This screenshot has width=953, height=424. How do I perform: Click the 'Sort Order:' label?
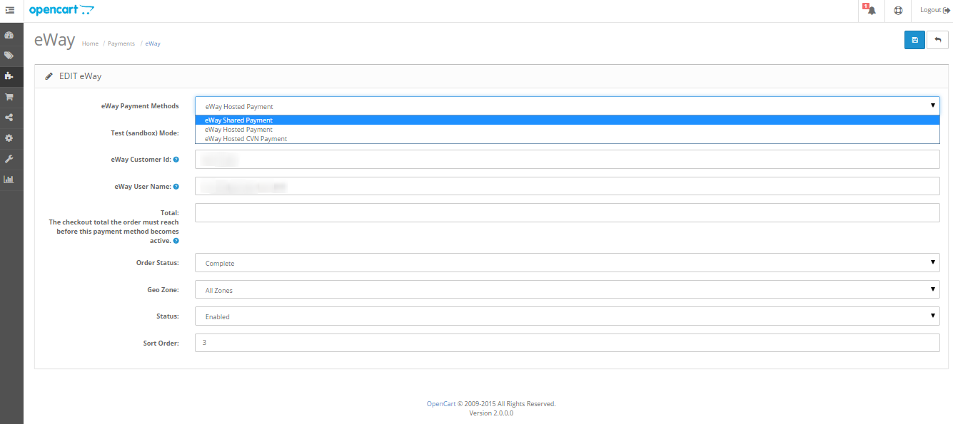[161, 343]
